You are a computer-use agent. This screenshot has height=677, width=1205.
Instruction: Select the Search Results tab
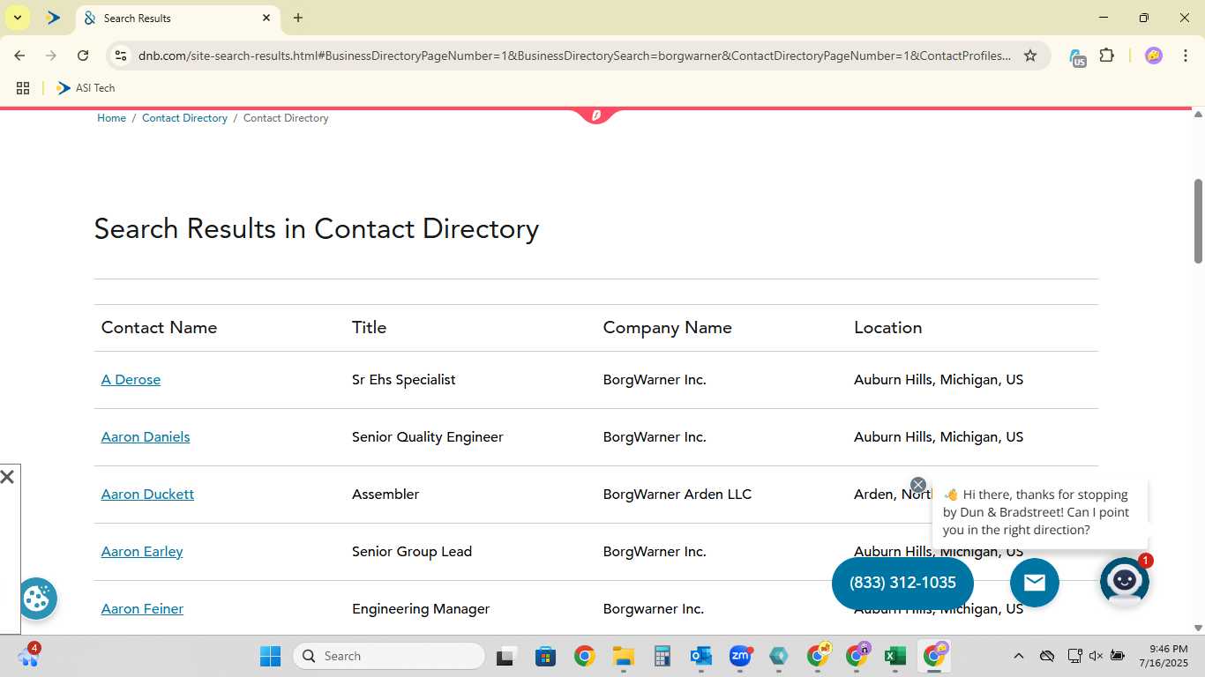176,18
